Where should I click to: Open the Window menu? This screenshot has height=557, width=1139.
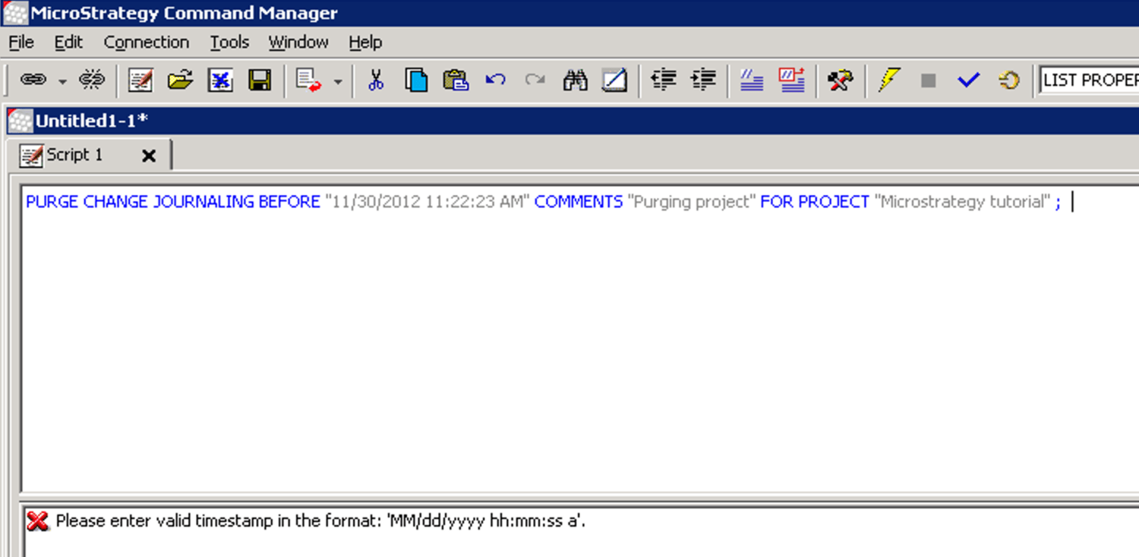pos(298,42)
